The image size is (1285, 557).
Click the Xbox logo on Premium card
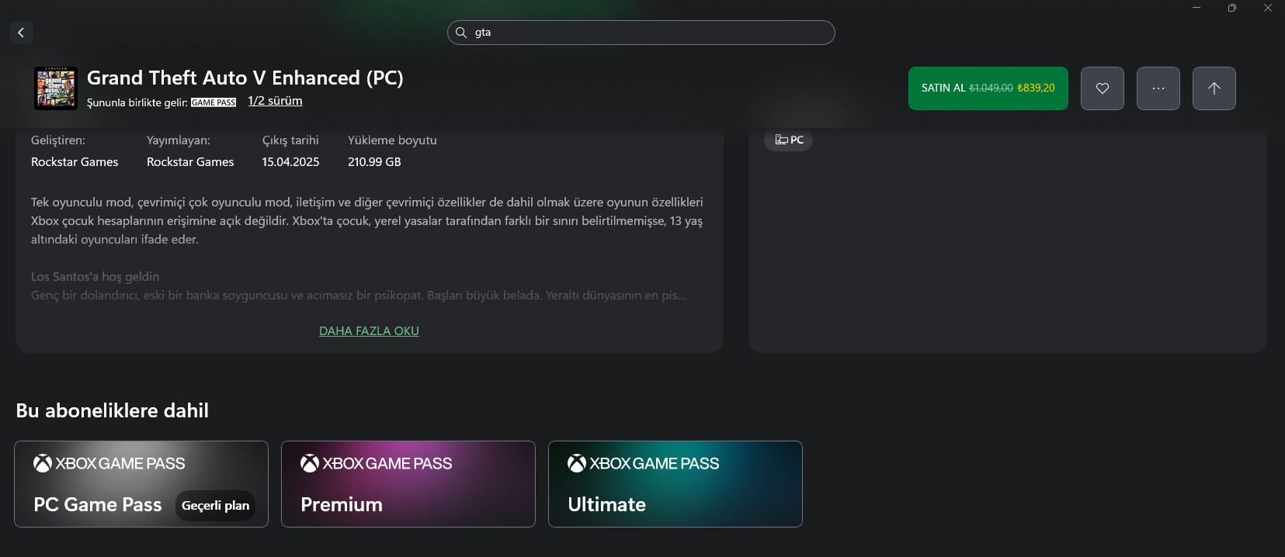tap(310, 464)
